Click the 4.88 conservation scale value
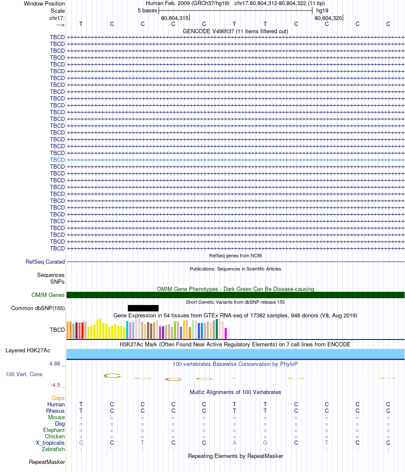The image size is (405, 472). [x=55, y=364]
